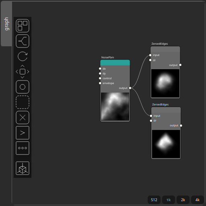The image size is (206, 206).
Task: Switch to the graph tab
Action: (x=6, y=24)
